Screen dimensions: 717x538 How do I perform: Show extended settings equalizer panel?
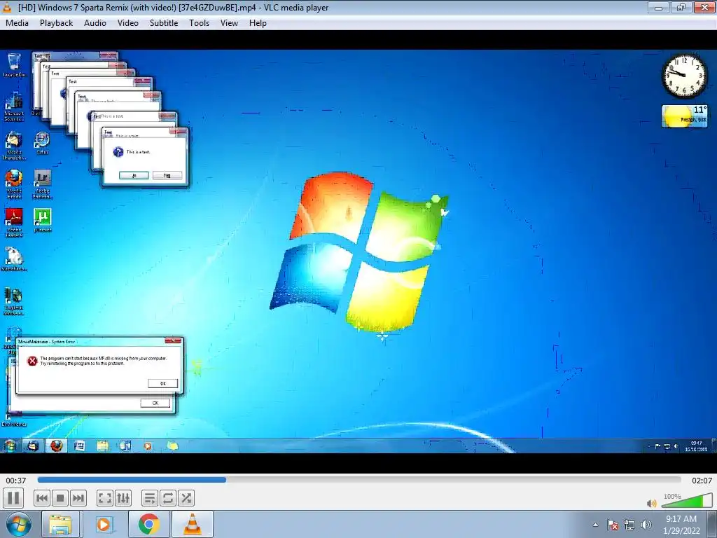click(x=123, y=498)
